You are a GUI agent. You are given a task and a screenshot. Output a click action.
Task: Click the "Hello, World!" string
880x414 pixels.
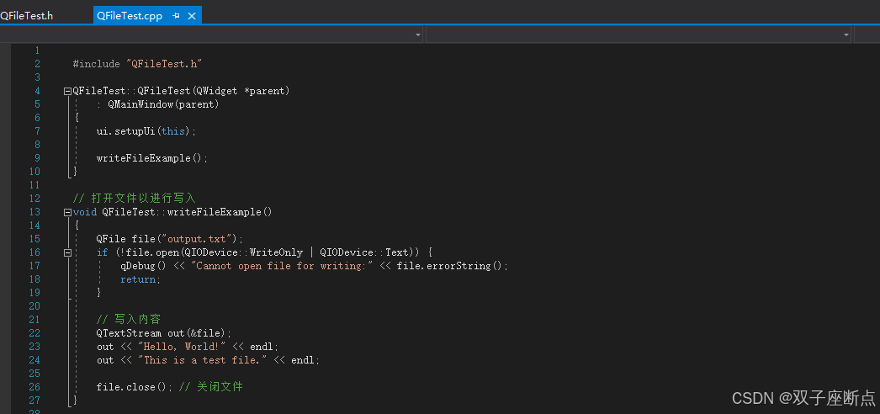pos(182,347)
